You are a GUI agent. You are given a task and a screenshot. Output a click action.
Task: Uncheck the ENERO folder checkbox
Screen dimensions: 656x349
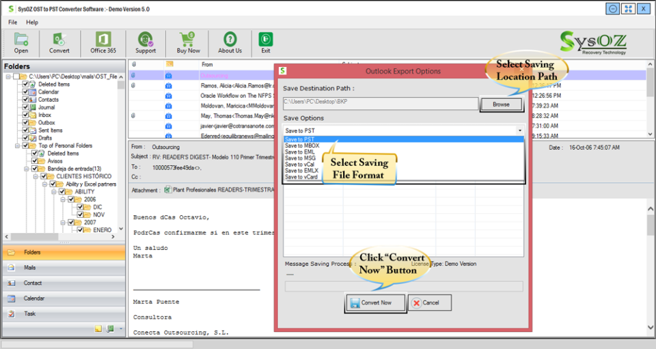click(80, 230)
